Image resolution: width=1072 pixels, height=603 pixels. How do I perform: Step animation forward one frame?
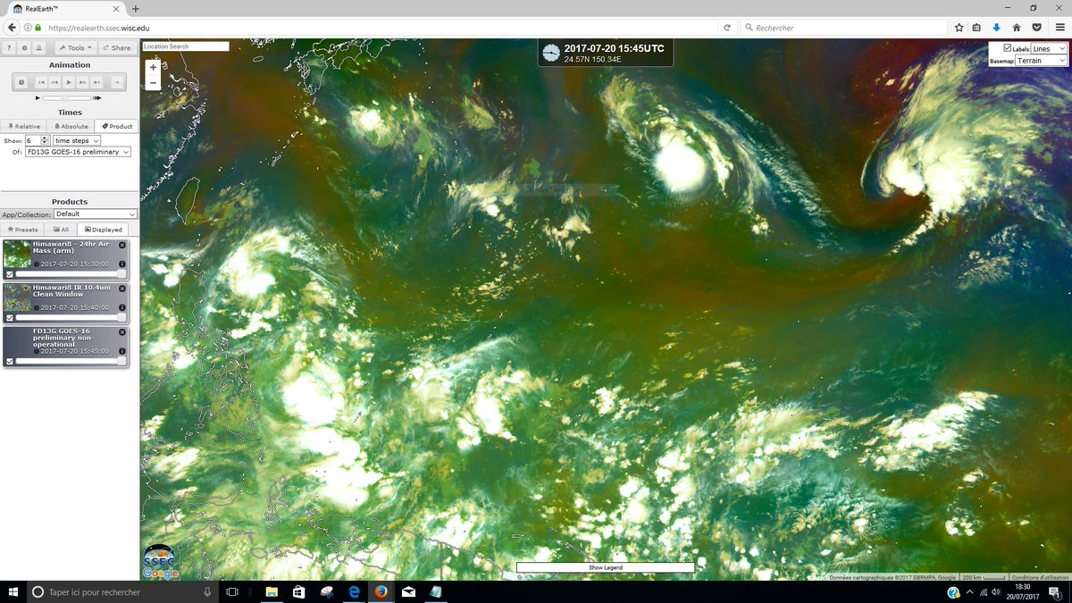(x=83, y=82)
